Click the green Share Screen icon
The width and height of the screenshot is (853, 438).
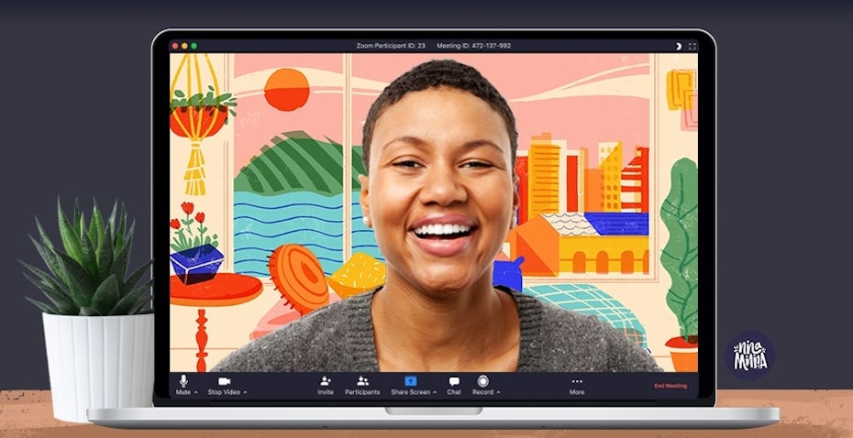point(411,381)
